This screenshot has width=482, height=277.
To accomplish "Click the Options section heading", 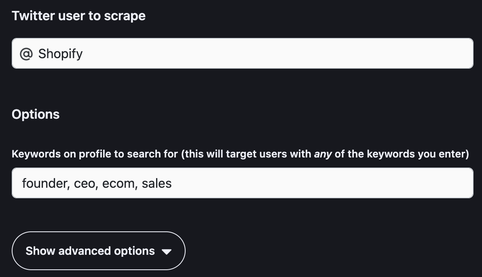I will [36, 114].
